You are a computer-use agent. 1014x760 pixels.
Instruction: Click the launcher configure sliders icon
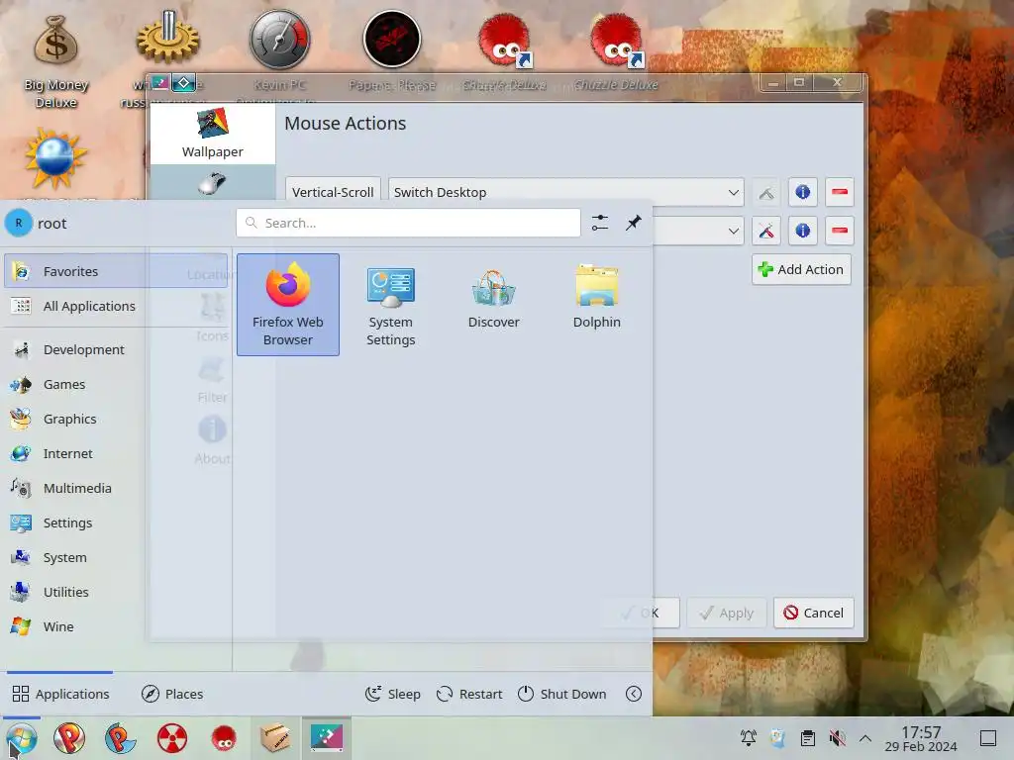[599, 223]
